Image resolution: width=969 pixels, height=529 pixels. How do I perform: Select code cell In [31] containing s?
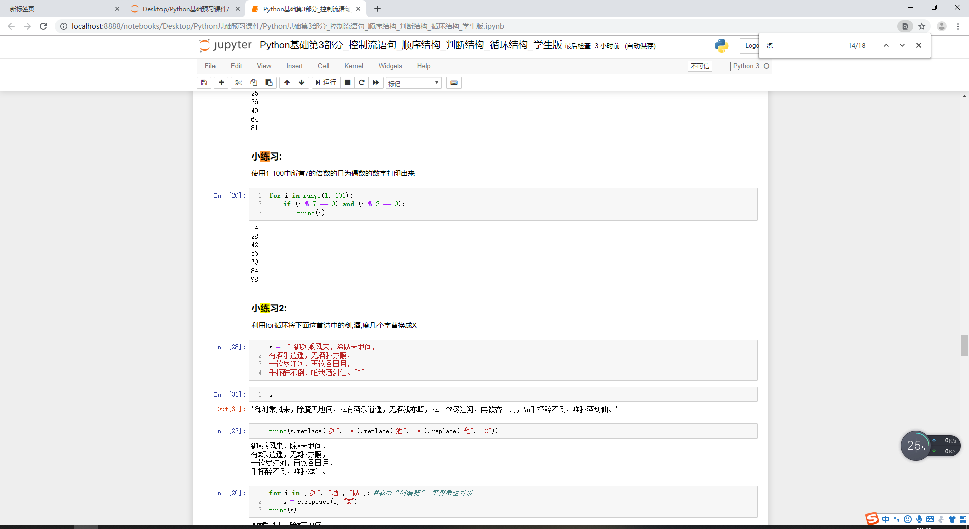(x=503, y=394)
